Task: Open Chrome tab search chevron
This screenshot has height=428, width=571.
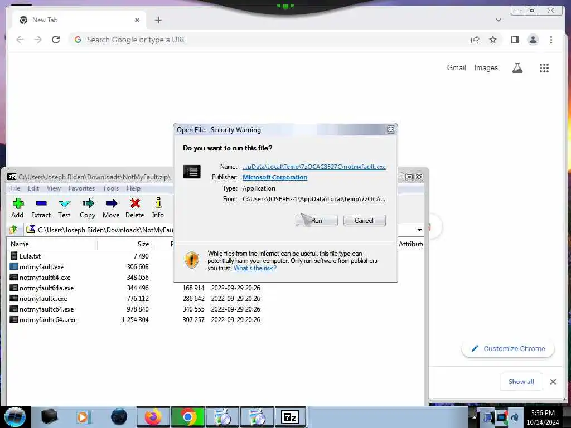Action: [x=499, y=20]
